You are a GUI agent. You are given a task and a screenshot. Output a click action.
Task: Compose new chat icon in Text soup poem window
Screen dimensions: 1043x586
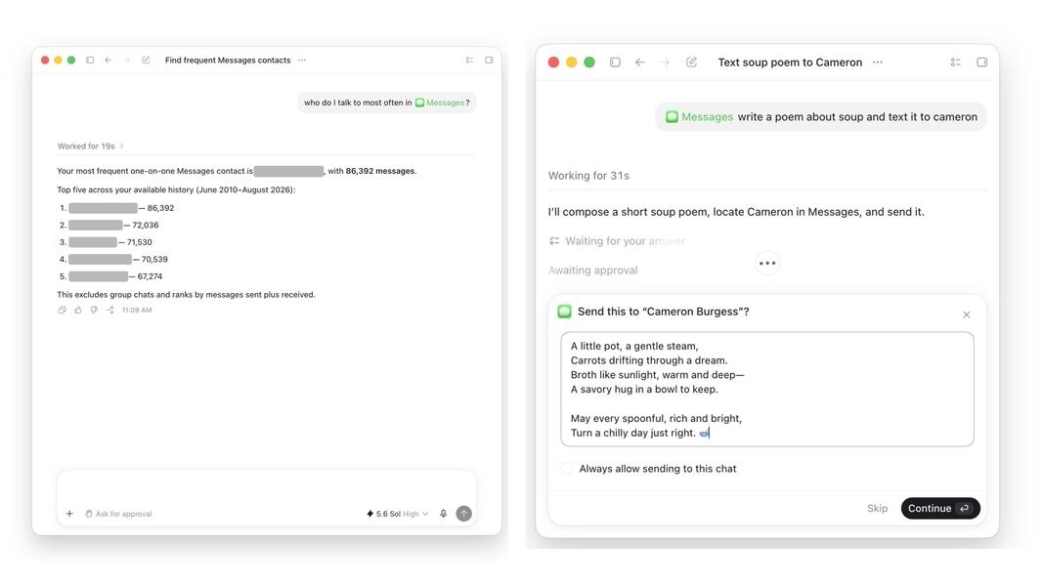click(692, 62)
